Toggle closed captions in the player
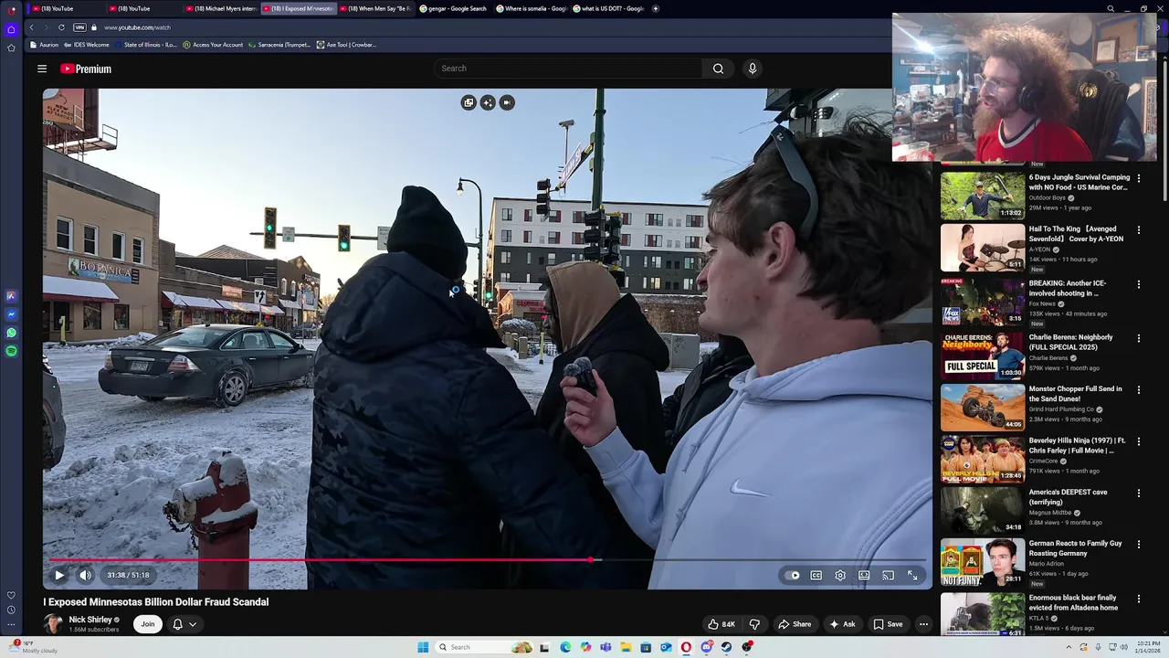Viewport: 1169px width, 658px height. coord(816,575)
